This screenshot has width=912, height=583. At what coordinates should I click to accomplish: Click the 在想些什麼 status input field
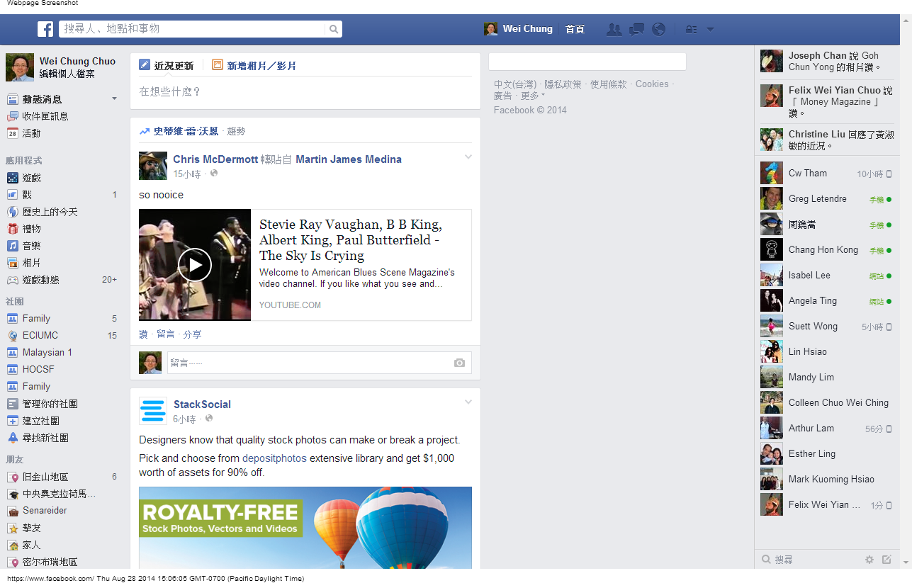(x=305, y=92)
